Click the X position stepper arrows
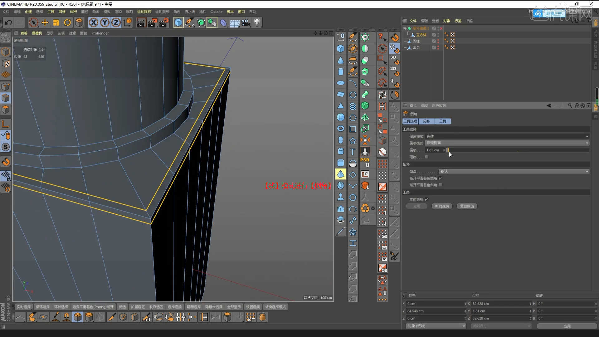Viewport: 599px width, 337px height. tap(465, 304)
